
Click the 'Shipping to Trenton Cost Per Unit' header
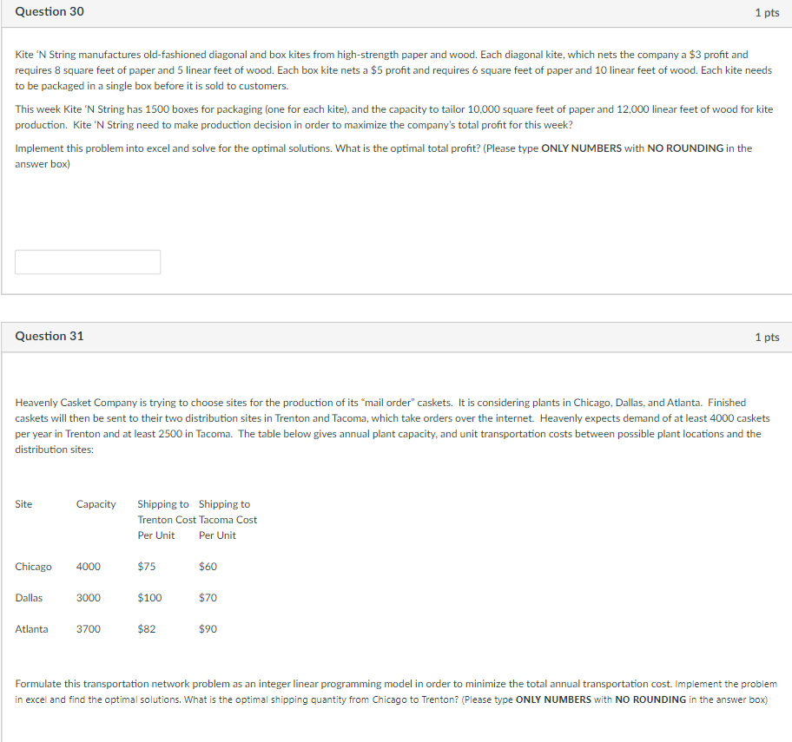coord(167,519)
